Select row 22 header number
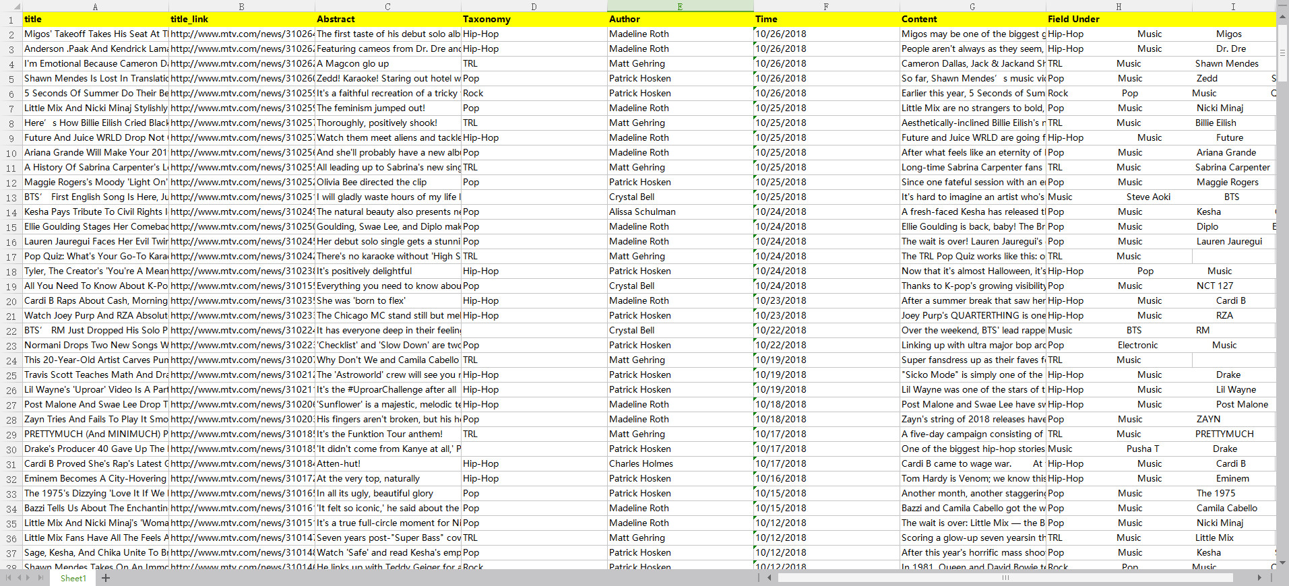The width and height of the screenshot is (1289, 586). 11,331
